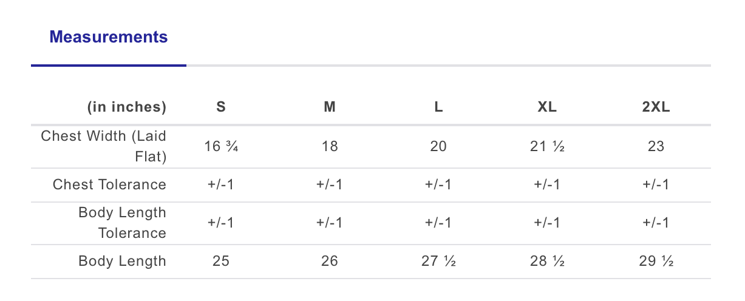Select body length value 27 ½ for L
The height and width of the screenshot is (301, 745).
pyautogui.click(x=438, y=262)
